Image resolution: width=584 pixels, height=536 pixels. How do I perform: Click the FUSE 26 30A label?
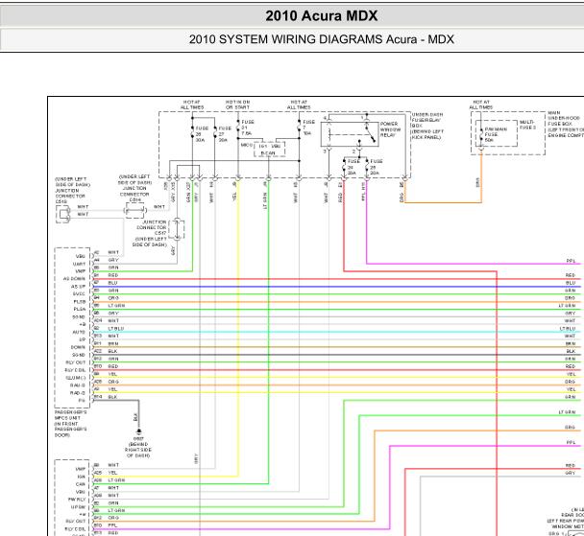202,134
